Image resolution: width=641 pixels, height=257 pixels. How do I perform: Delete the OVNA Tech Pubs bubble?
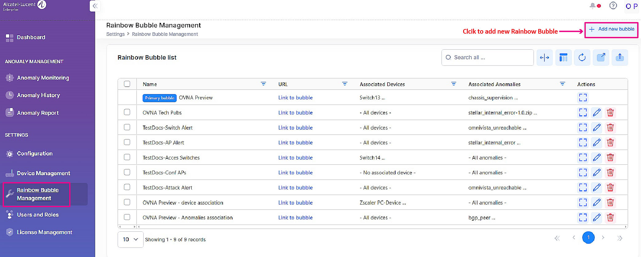(610, 113)
